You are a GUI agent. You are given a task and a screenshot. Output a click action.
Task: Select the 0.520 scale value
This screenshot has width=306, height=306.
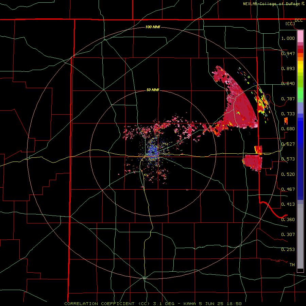pos(288,174)
